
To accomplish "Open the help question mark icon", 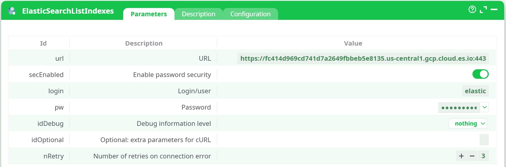I will 472,9.
